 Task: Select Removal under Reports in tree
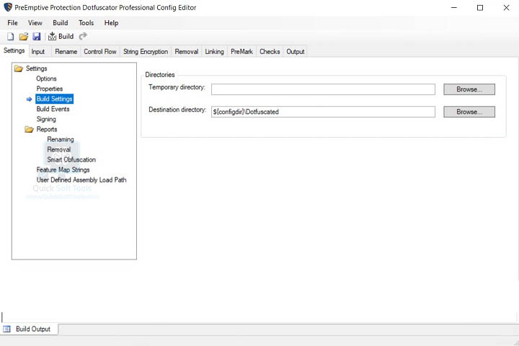pos(59,150)
